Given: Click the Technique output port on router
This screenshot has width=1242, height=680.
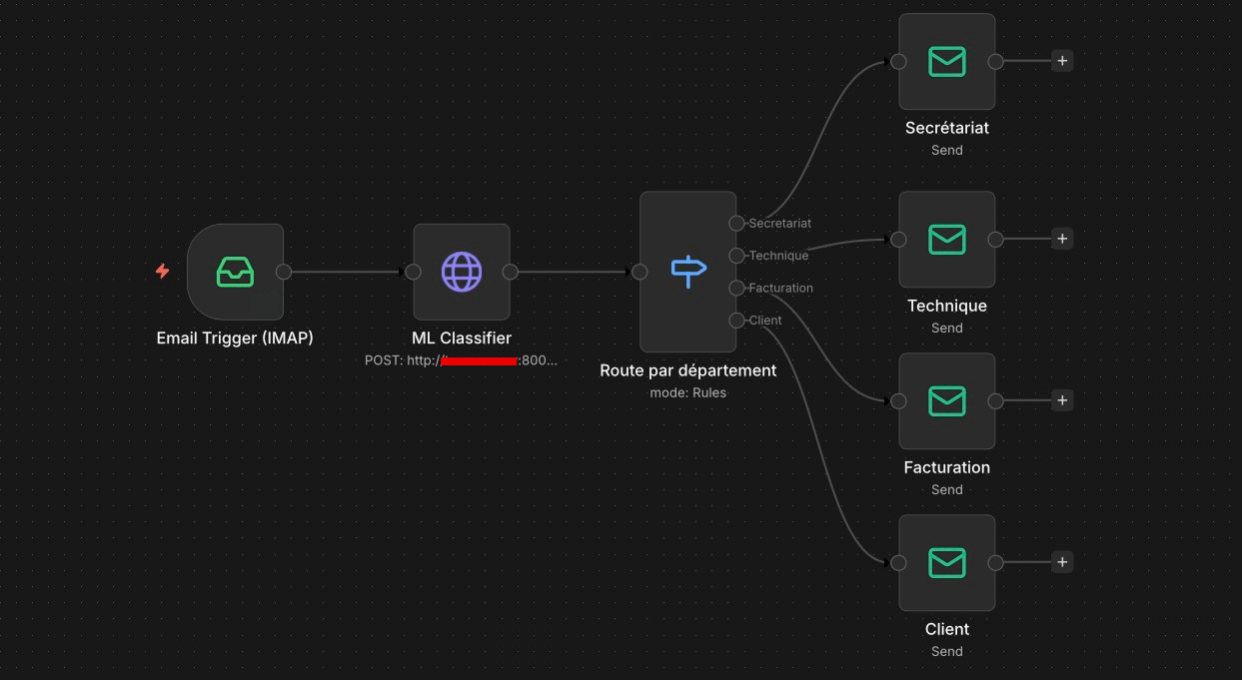Looking at the screenshot, I should point(736,256).
